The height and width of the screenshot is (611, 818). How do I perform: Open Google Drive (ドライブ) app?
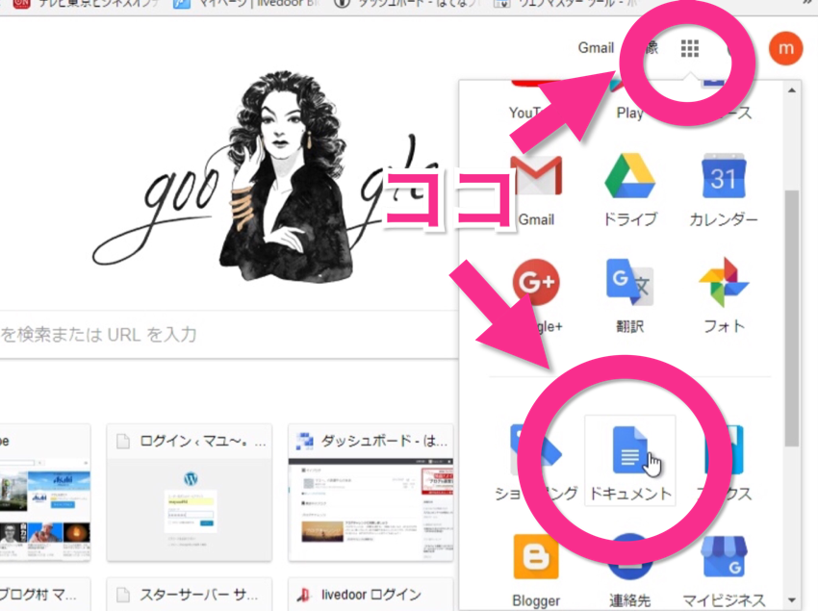tap(629, 191)
